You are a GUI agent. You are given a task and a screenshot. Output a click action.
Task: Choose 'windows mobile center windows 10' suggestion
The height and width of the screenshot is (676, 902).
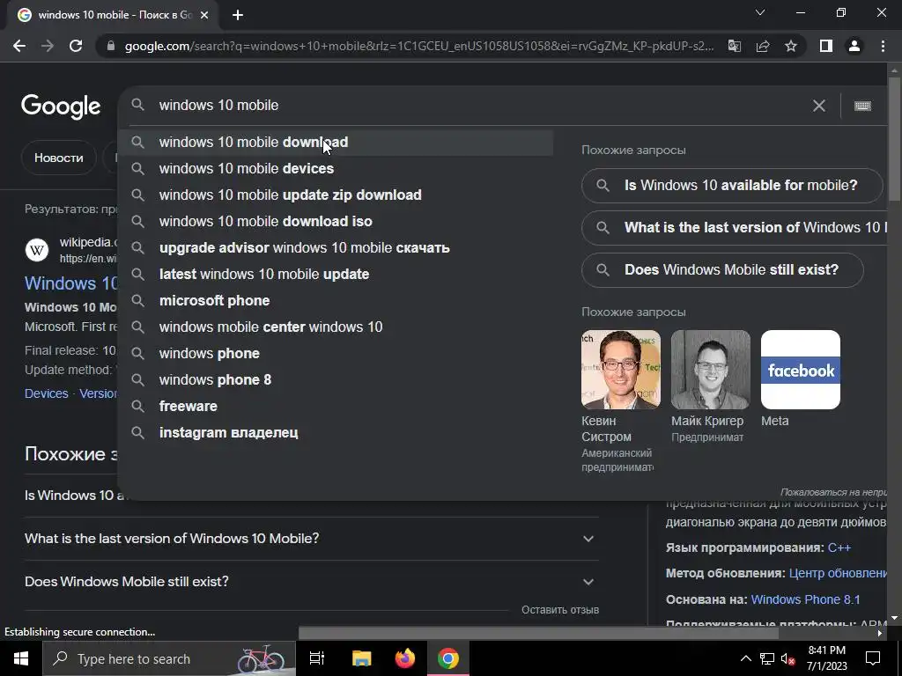[x=336, y=327]
